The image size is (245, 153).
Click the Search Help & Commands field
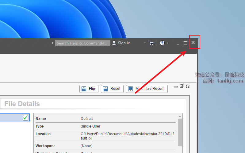click(82, 43)
